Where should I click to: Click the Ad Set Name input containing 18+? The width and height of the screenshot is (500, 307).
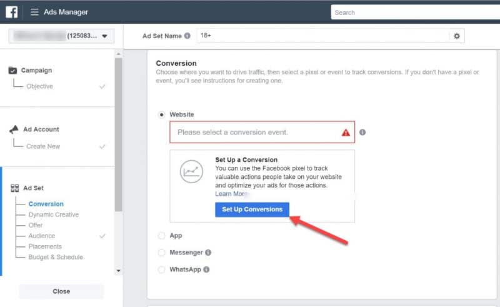coord(322,36)
